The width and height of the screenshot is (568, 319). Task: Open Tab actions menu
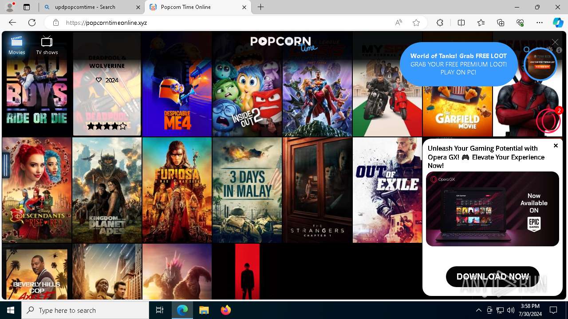pos(27,7)
